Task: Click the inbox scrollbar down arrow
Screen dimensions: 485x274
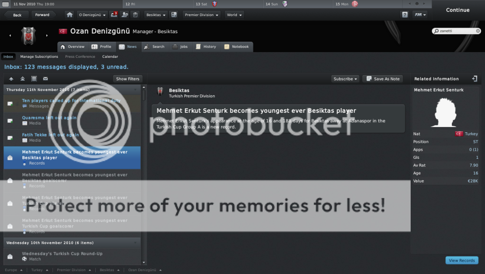Action: tap(144, 262)
